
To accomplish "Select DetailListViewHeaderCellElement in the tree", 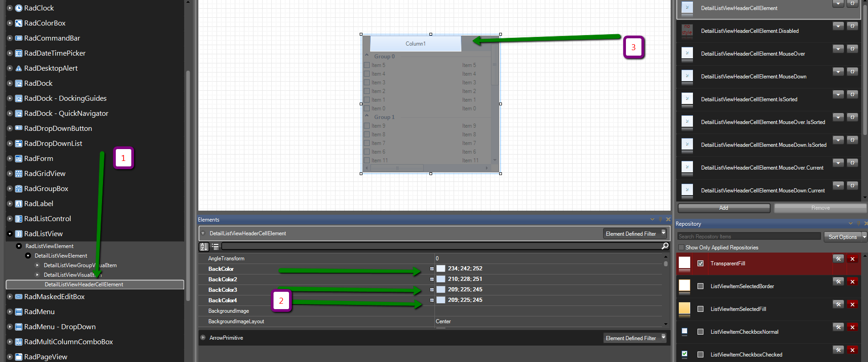I will (95, 284).
